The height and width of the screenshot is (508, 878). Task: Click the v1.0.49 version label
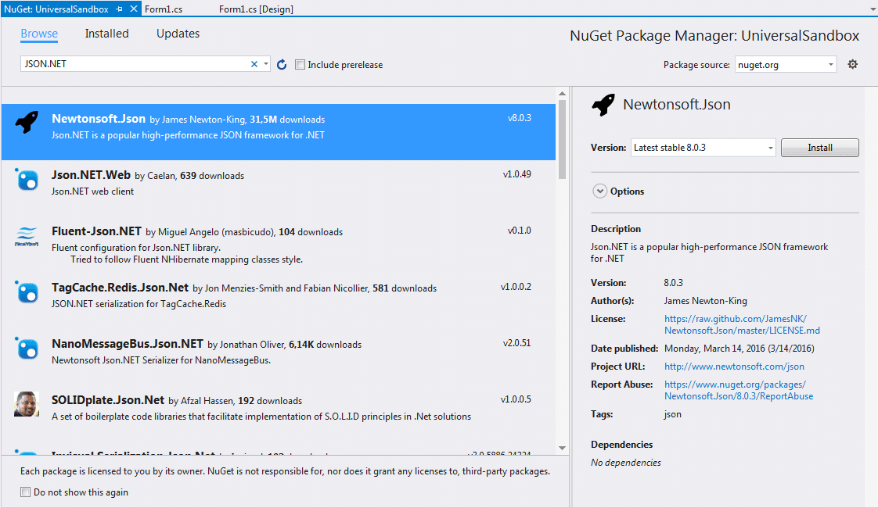(x=516, y=174)
